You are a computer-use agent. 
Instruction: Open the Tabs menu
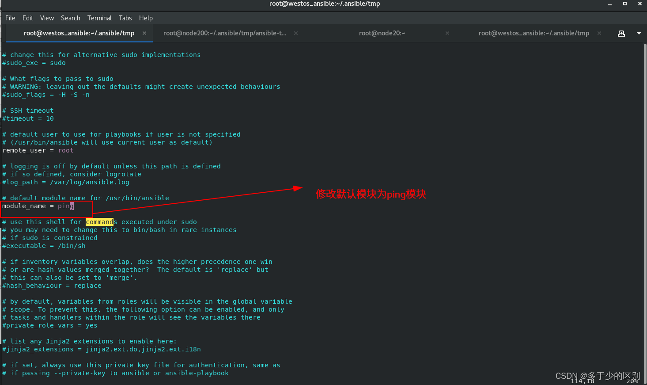(125, 18)
